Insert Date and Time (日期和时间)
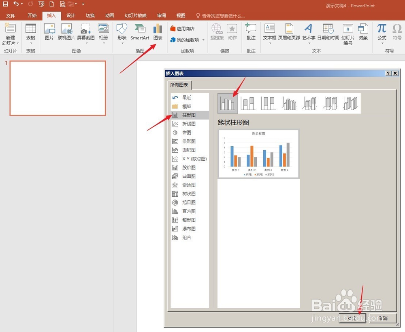Viewport: 405px width, 332px height. point(328,32)
